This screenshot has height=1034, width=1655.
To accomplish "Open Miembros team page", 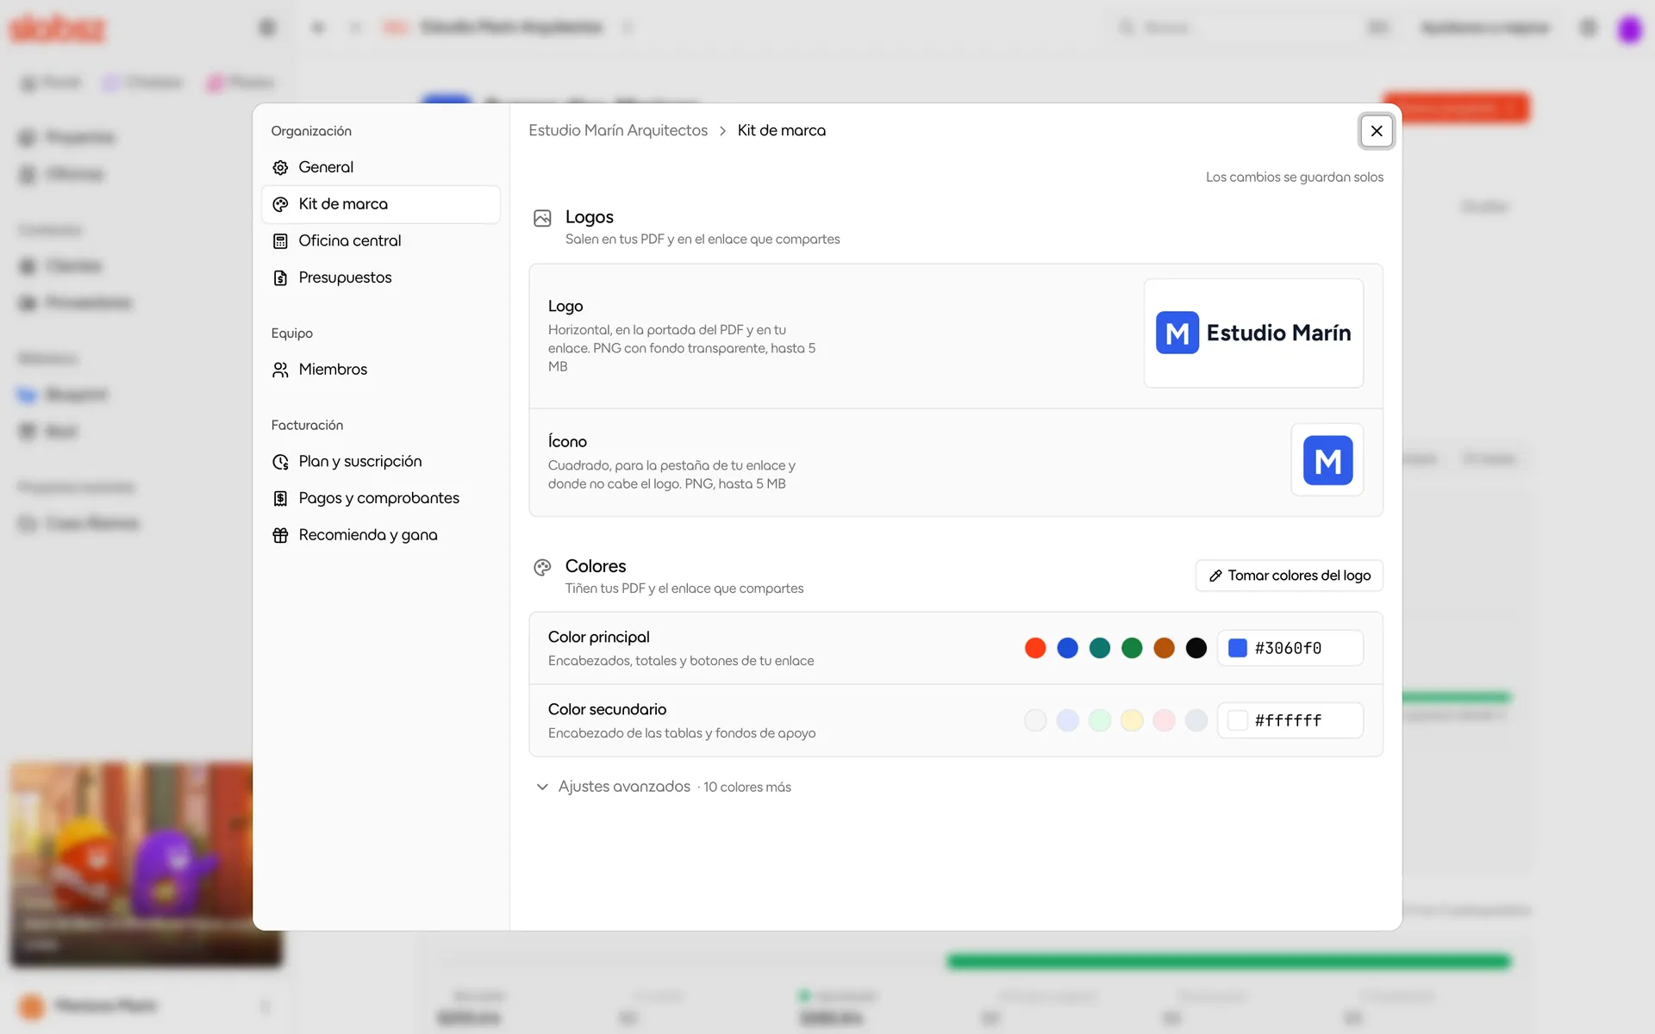I will (380, 370).
